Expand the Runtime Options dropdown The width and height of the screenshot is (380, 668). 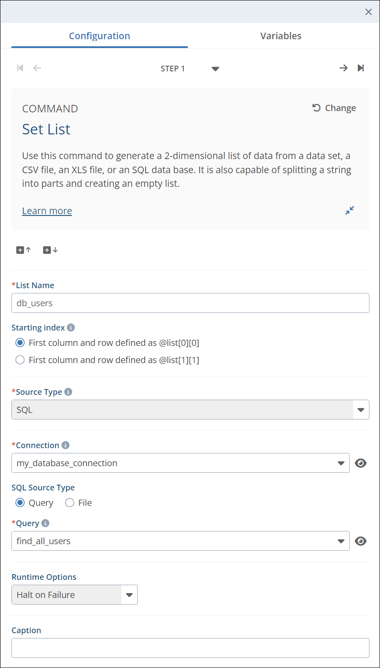point(129,595)
